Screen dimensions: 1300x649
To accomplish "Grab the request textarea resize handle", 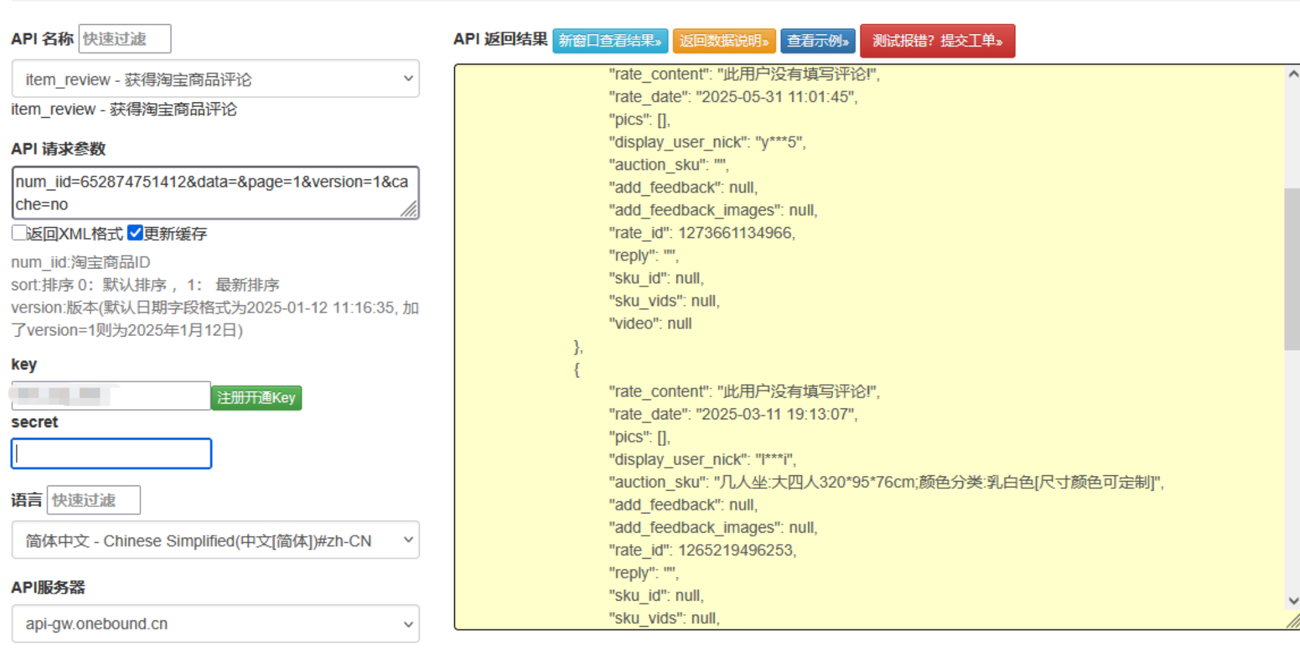I will point(410,209).
